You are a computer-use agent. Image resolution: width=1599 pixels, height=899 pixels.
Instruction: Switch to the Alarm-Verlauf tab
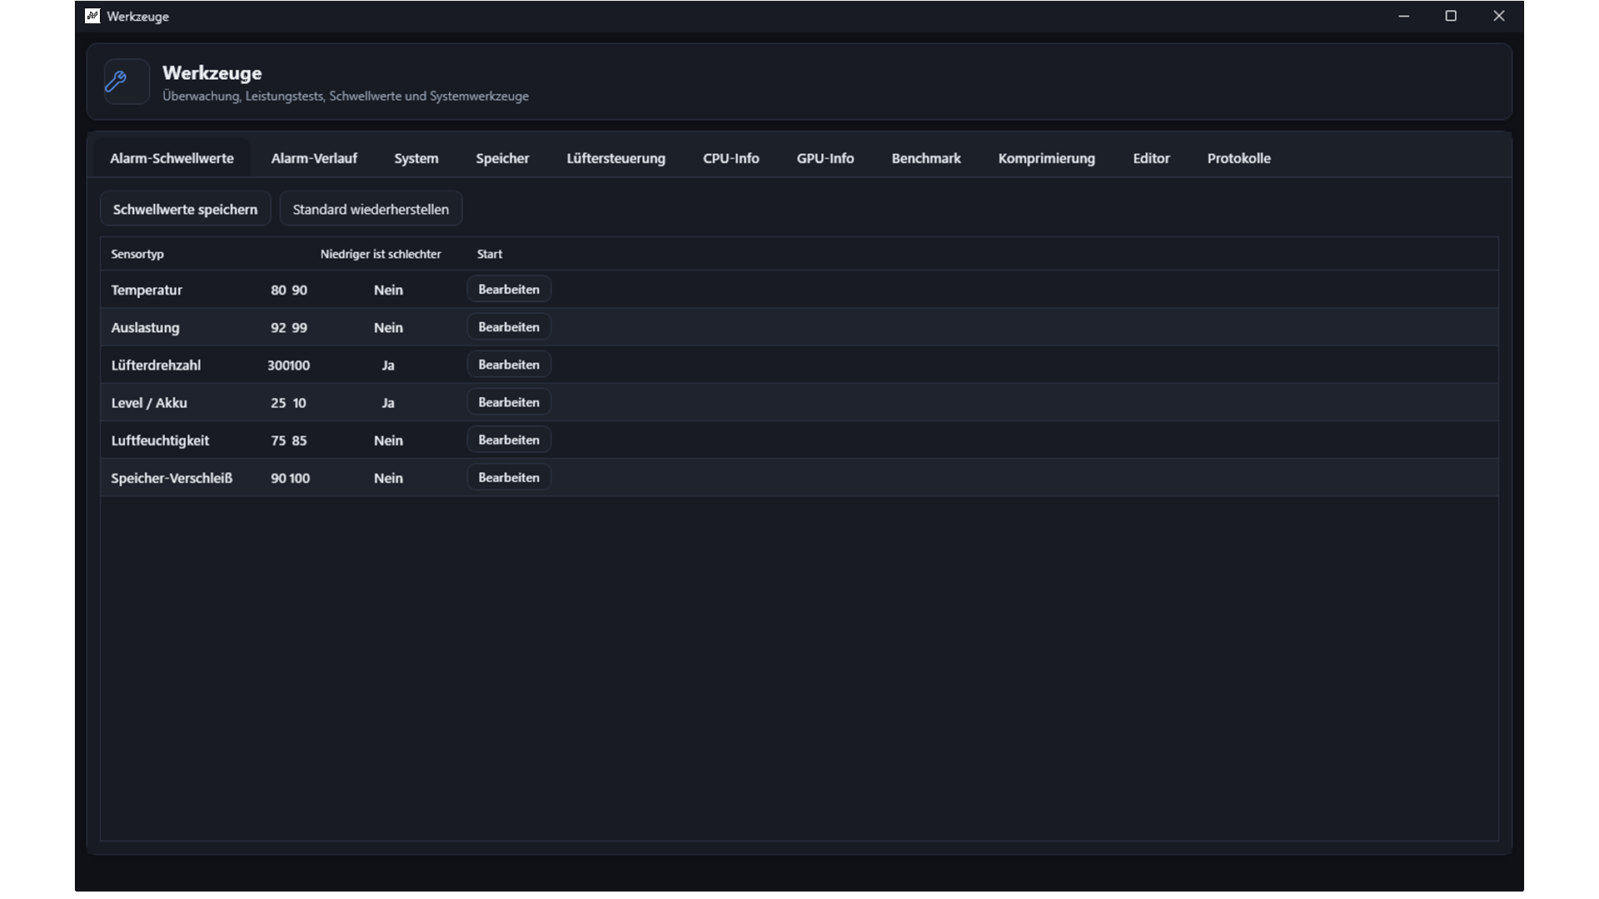tap(314, 158)
